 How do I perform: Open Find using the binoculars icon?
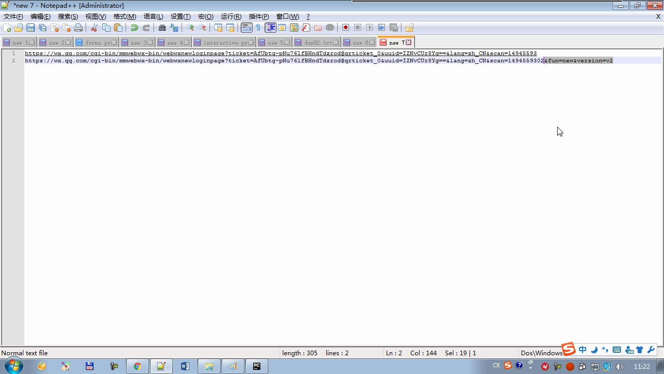[162, 28]
